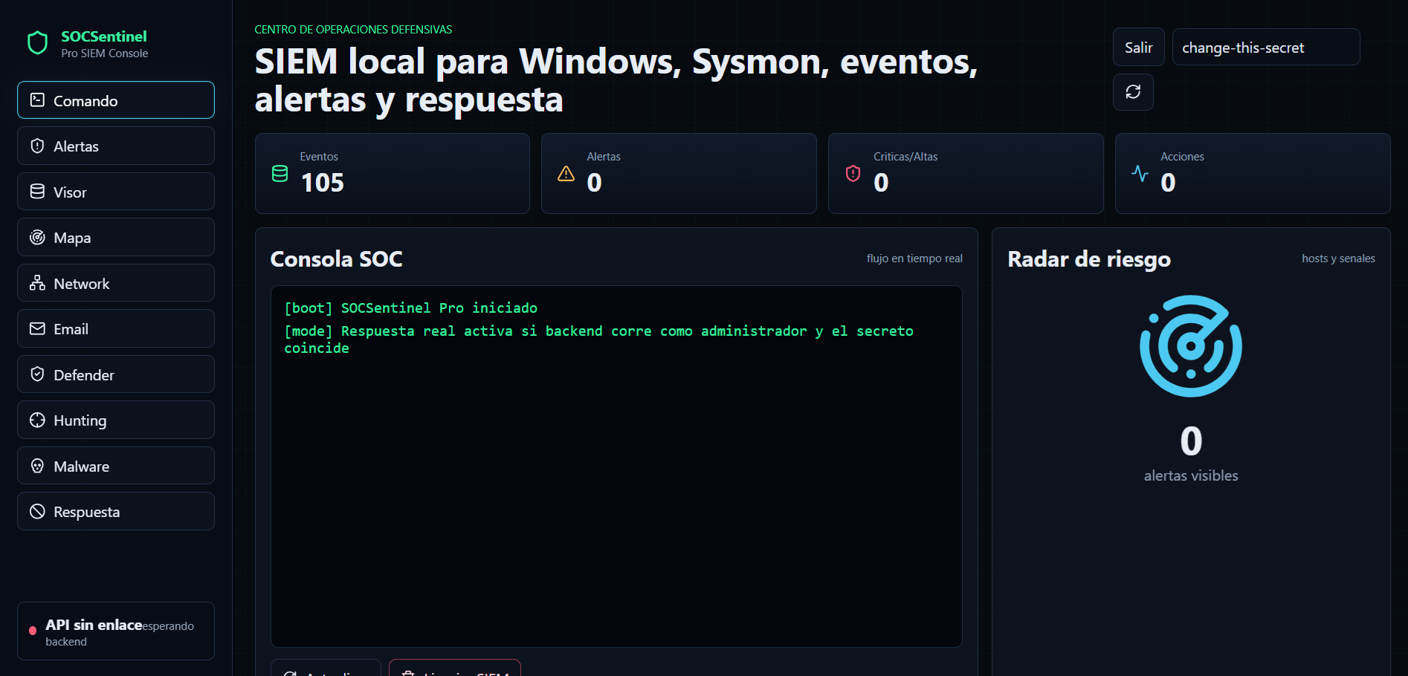Click the Eventos count 105
Viewport: 1408px width, 676px height.
pyautogui.click(x=323, y=183)
